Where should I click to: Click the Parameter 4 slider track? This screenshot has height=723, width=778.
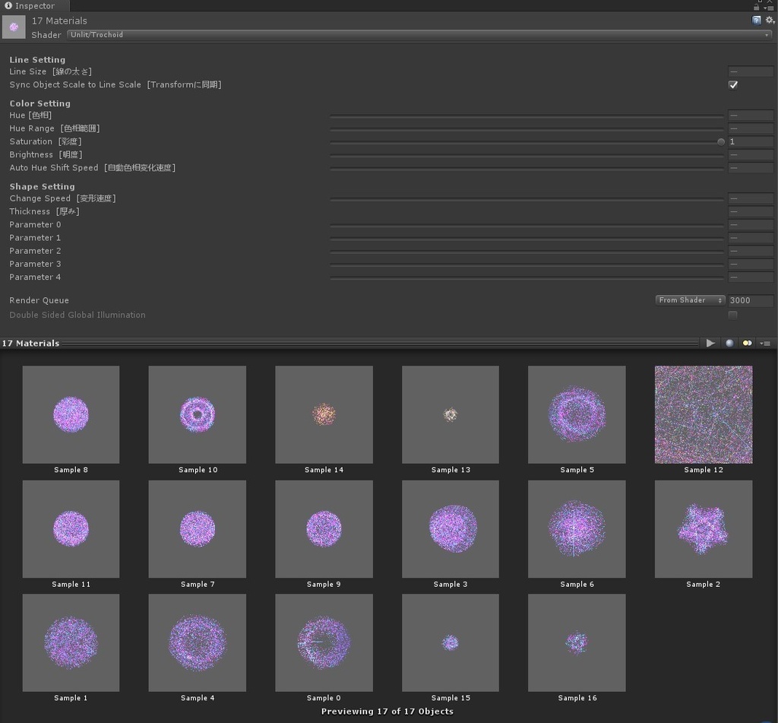click(527, 277)
